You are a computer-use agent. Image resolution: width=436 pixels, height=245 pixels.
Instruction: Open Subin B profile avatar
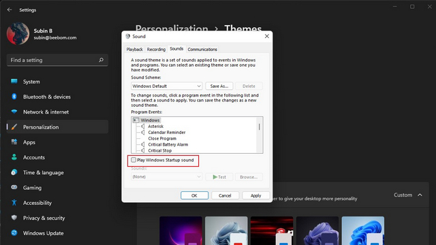click(x=18, y=33)
